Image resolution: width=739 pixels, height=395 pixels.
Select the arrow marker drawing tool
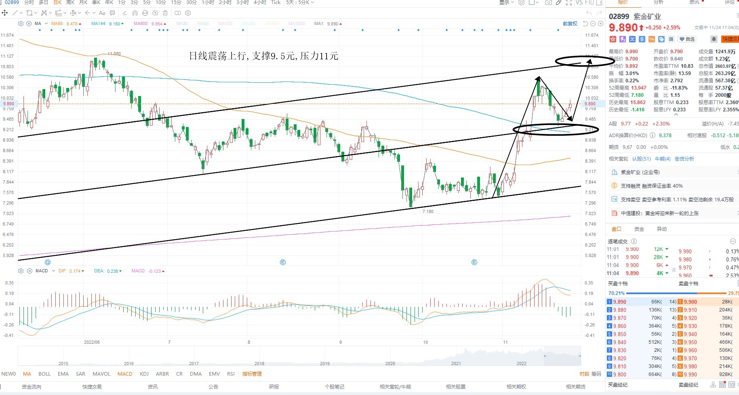(87, 13)
